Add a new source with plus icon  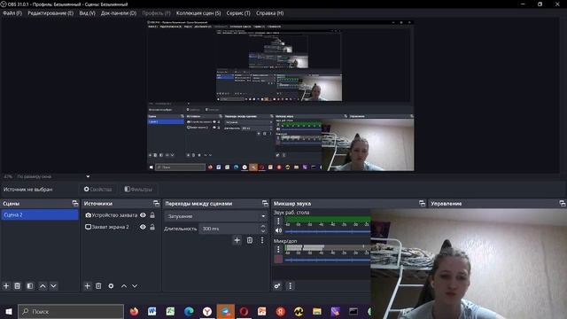pos(87,285)
